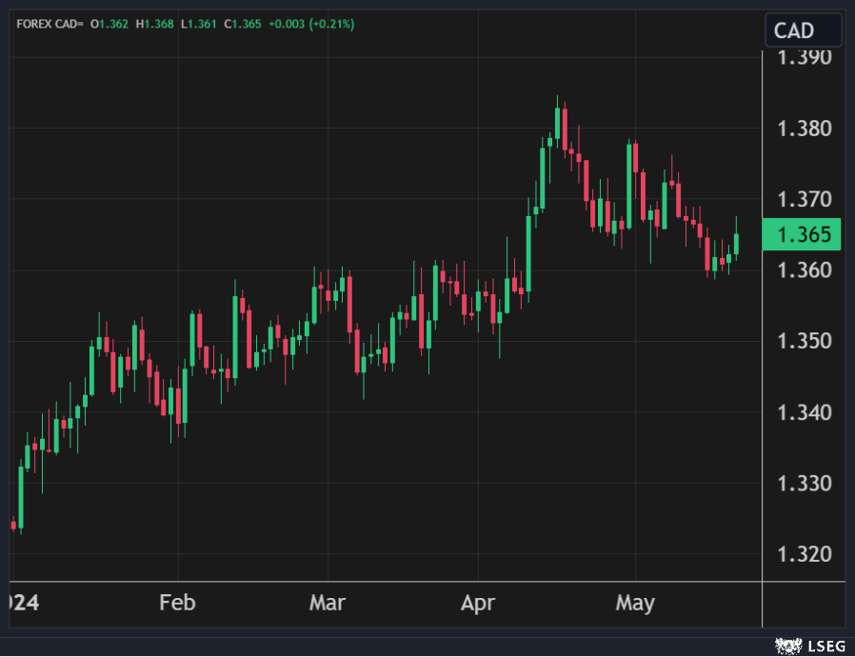Open the CAD currency selector
The width and height of the screenshot is (855, 657).
click(803, 30)
